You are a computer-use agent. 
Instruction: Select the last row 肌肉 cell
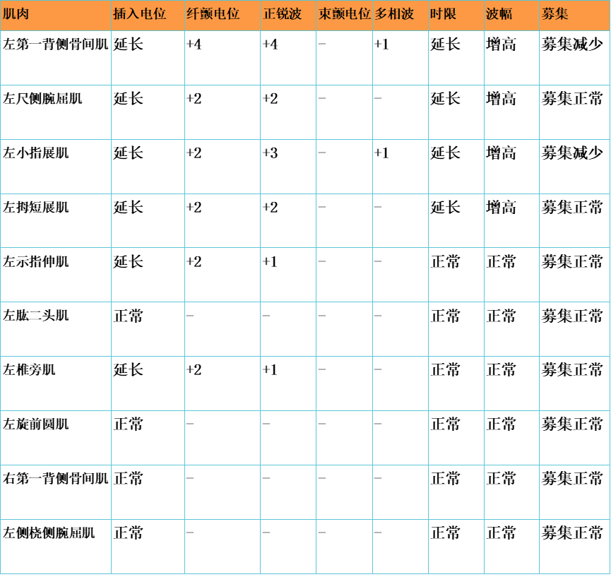click(55, 547)
